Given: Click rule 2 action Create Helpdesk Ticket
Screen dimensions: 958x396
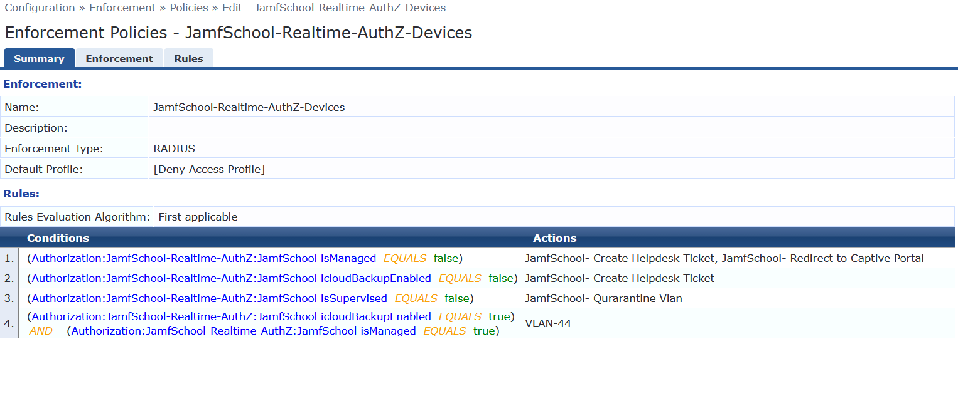Looking at the screenshot, I should [620, 278].
